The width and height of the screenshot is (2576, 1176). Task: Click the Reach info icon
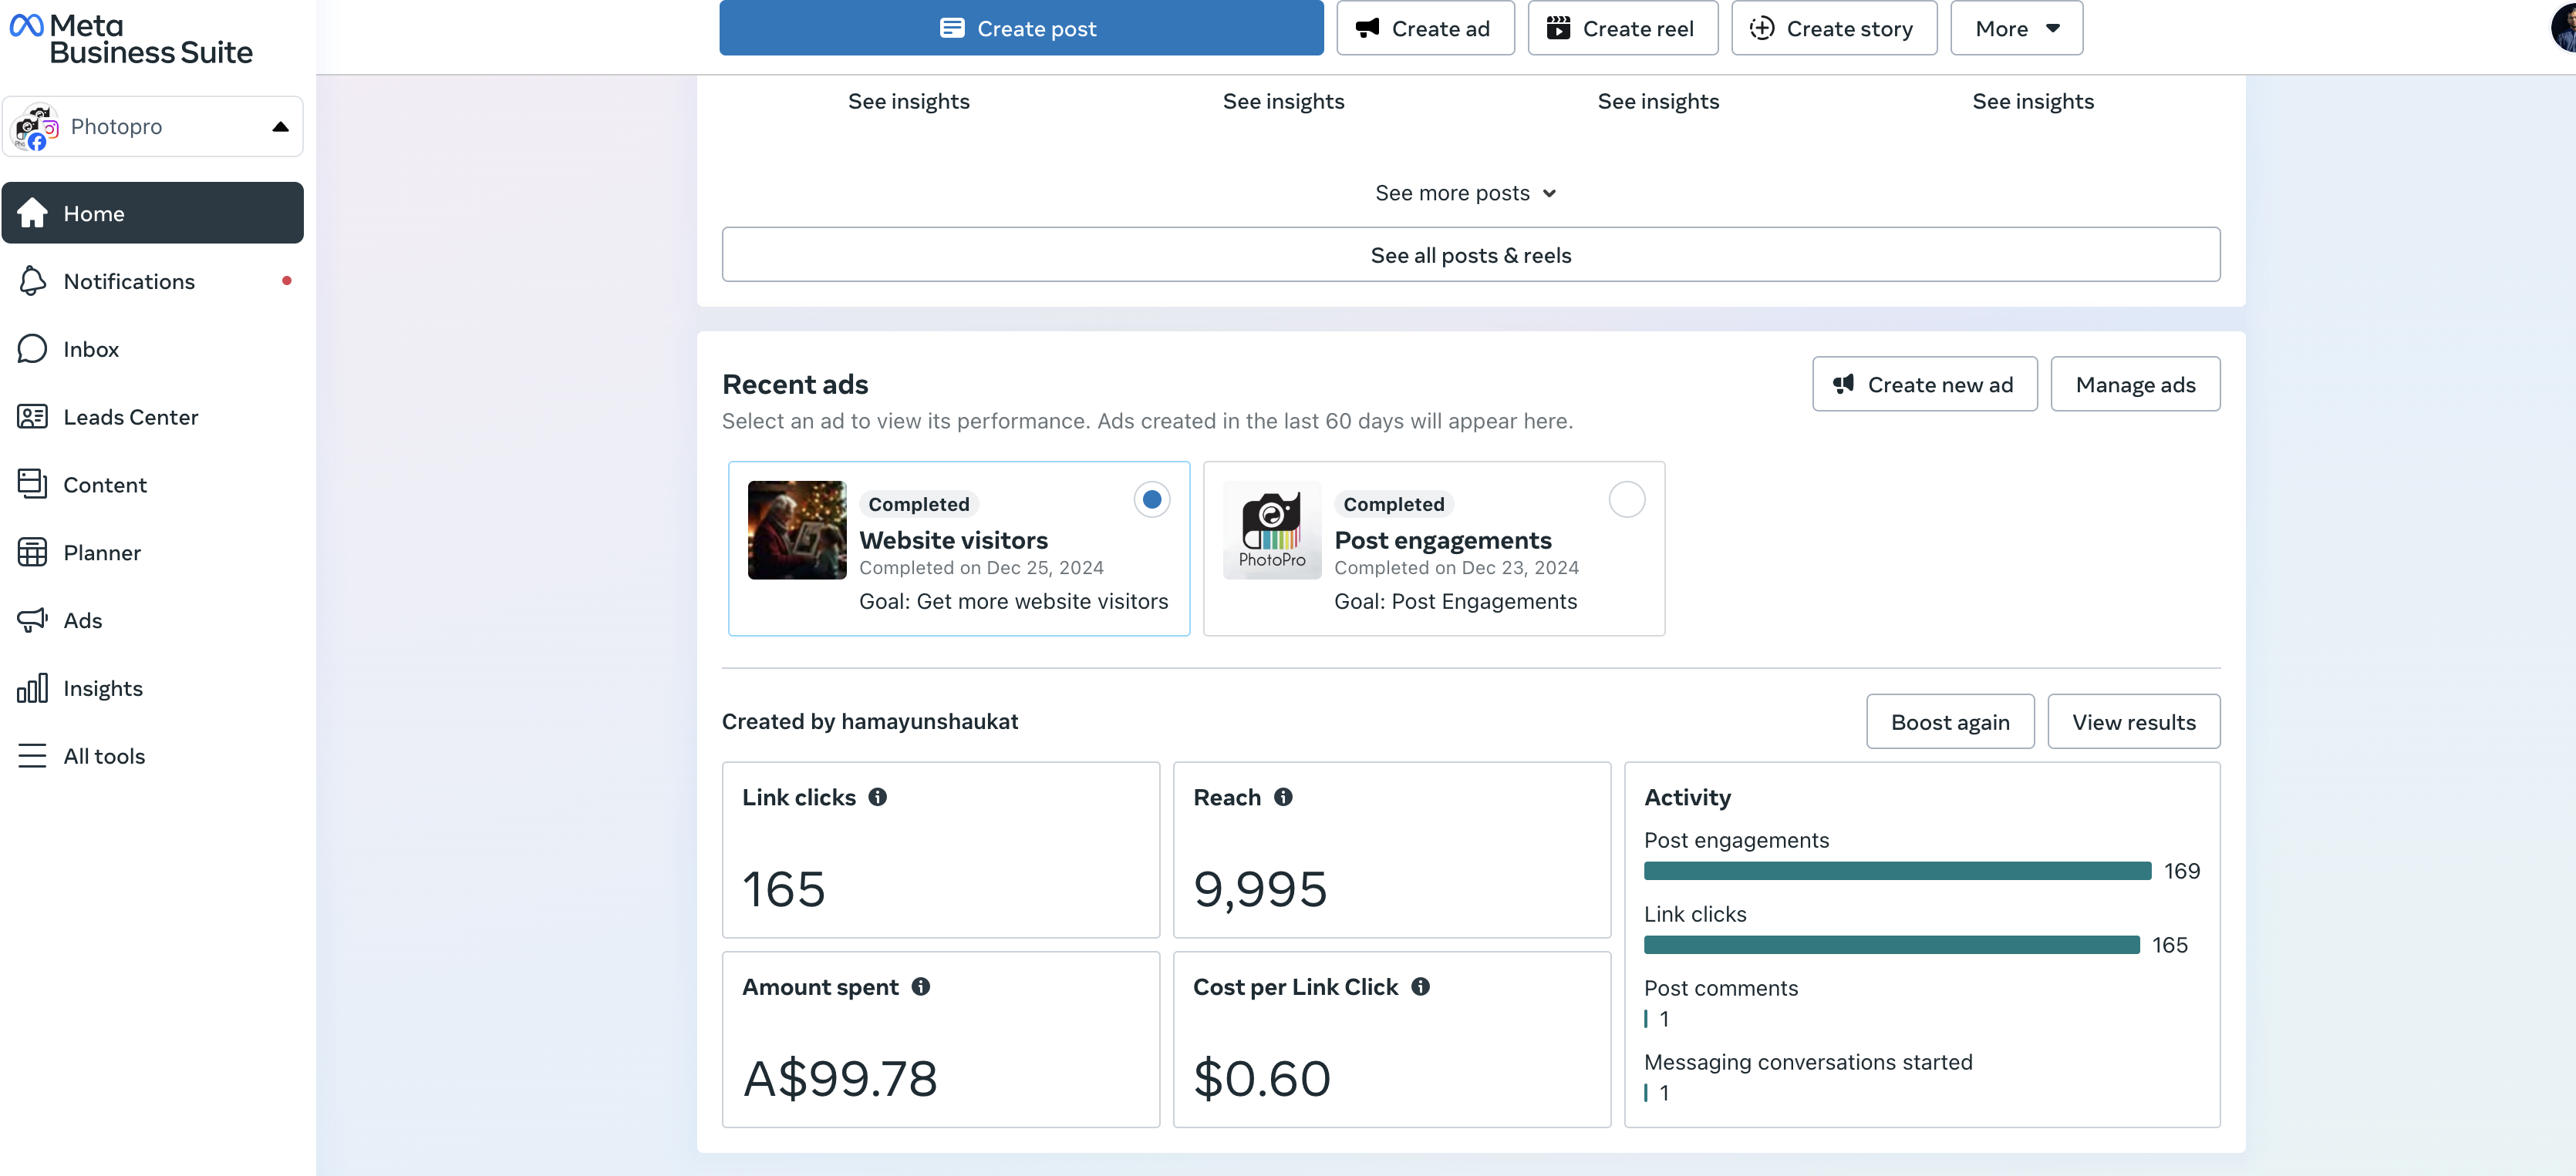[x=1283, y=796]
